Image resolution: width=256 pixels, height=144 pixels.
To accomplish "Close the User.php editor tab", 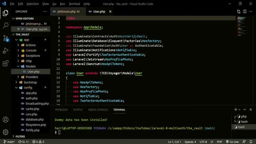I will click(110, 12).
